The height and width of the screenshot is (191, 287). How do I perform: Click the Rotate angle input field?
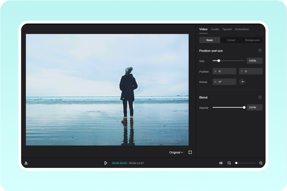pyautogui.click(x=224, y=82)
